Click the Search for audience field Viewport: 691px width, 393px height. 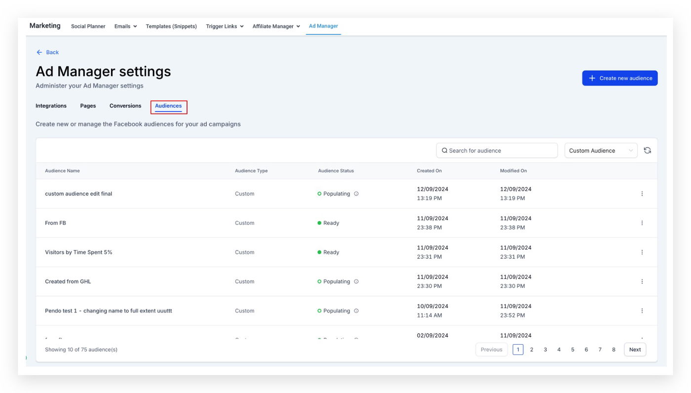point(497,151)
